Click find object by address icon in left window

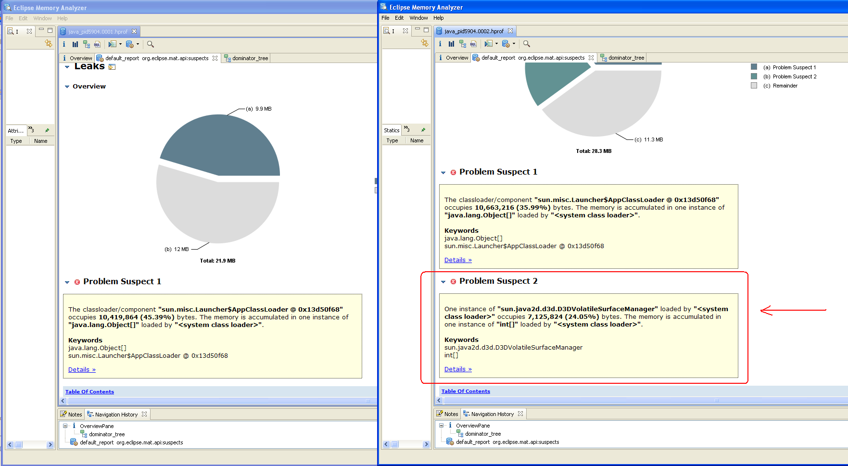151,44
